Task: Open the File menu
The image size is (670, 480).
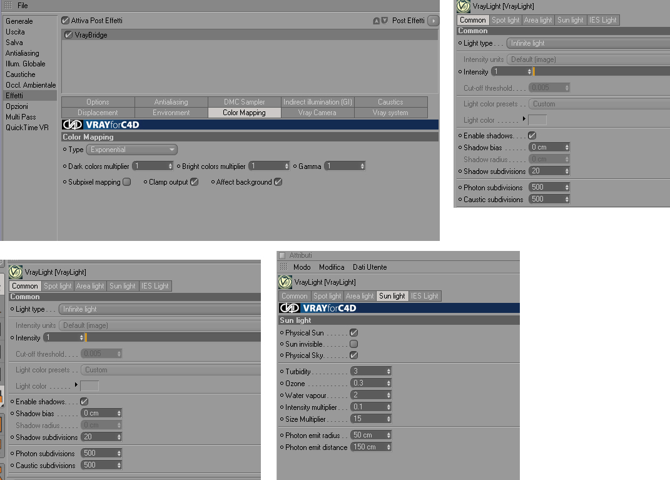Action: 23,6
